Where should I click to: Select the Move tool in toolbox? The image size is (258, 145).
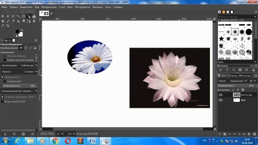click(3, 16)
